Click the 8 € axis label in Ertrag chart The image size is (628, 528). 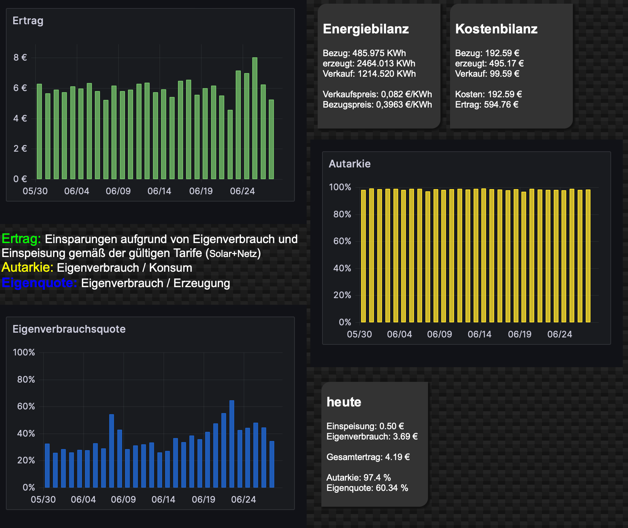pyautogui.click(x=20, y=57)
